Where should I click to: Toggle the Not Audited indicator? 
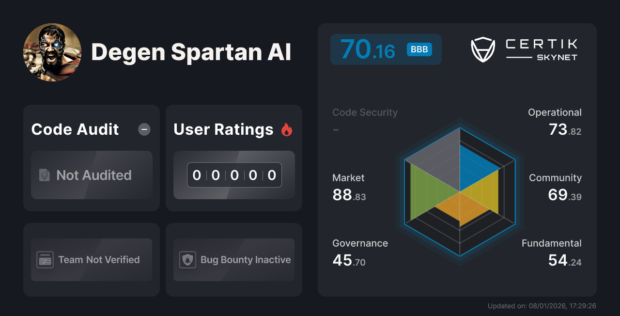[92, 175]
